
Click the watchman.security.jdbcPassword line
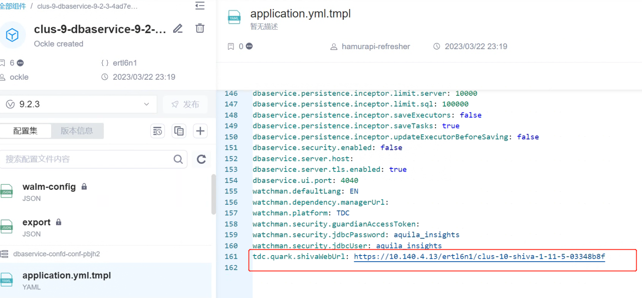pos(356,235)
